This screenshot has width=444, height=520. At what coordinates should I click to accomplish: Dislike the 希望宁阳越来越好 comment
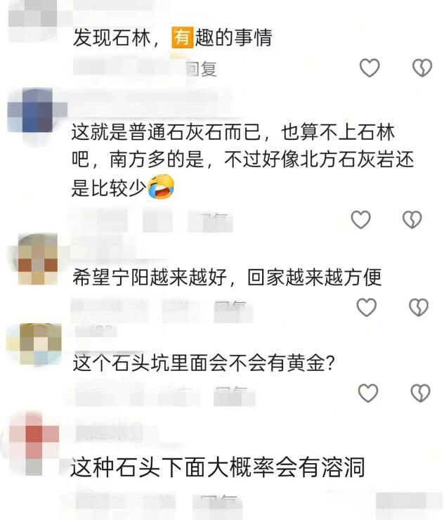[419, 307]
